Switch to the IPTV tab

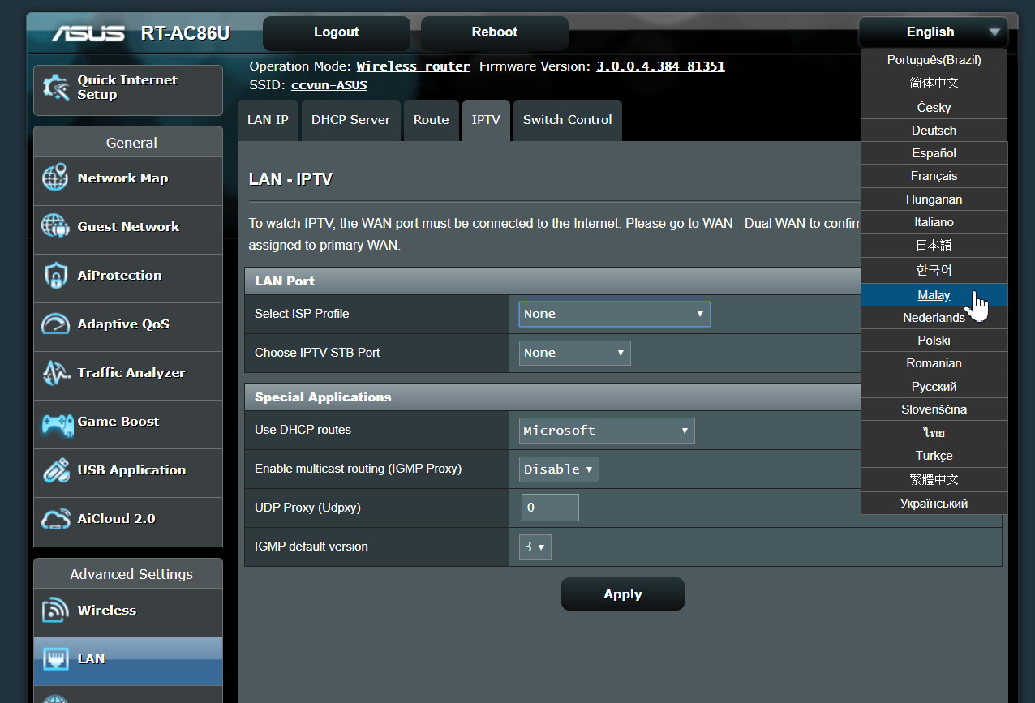click(x=486, y=120)
